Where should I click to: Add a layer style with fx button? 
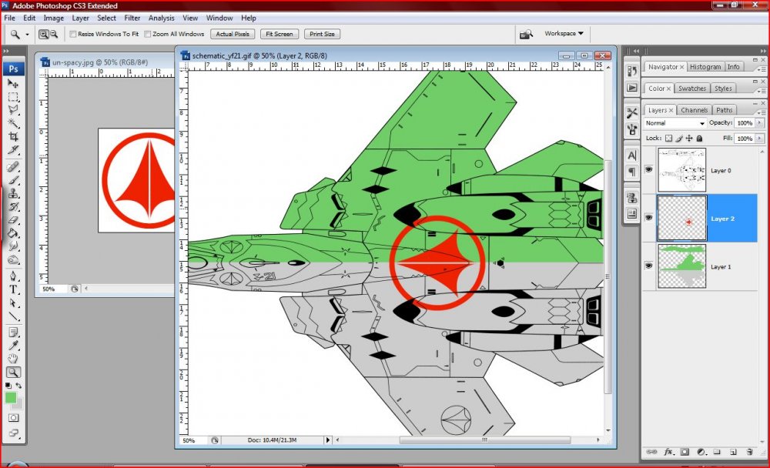[668, 452]
